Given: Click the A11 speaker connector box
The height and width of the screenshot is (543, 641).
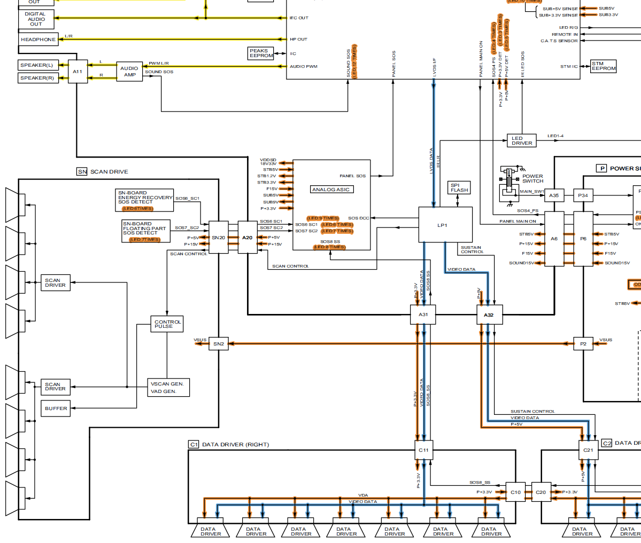Looking at the screenshot, I should [x=78, y=72].
